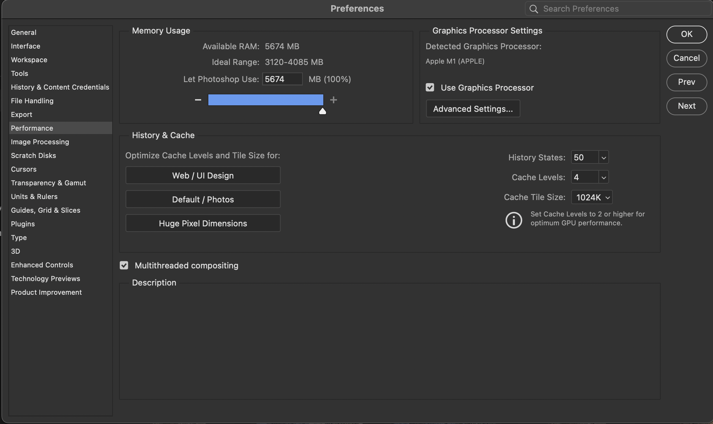Disable Multithreaded compositing checkbox
This screenshot has width=713, height=424.
point(124,265)
